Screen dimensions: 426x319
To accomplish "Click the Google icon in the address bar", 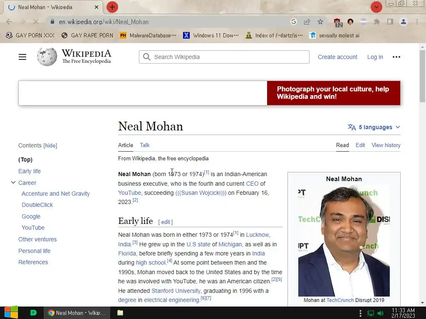I will pyautogui.click(x=293, y=22).
